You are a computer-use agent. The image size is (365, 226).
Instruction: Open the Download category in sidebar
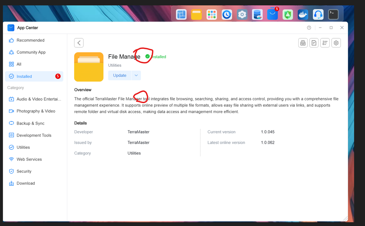click(34, 183)
